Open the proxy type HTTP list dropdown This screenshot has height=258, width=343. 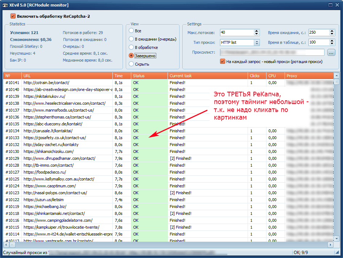(257, 42)
